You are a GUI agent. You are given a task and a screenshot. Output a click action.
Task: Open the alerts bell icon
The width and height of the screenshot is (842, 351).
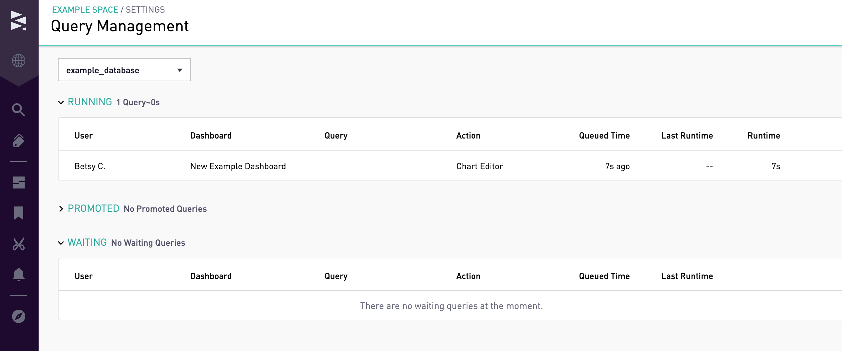pyautogui.click(x=19, y=275)
